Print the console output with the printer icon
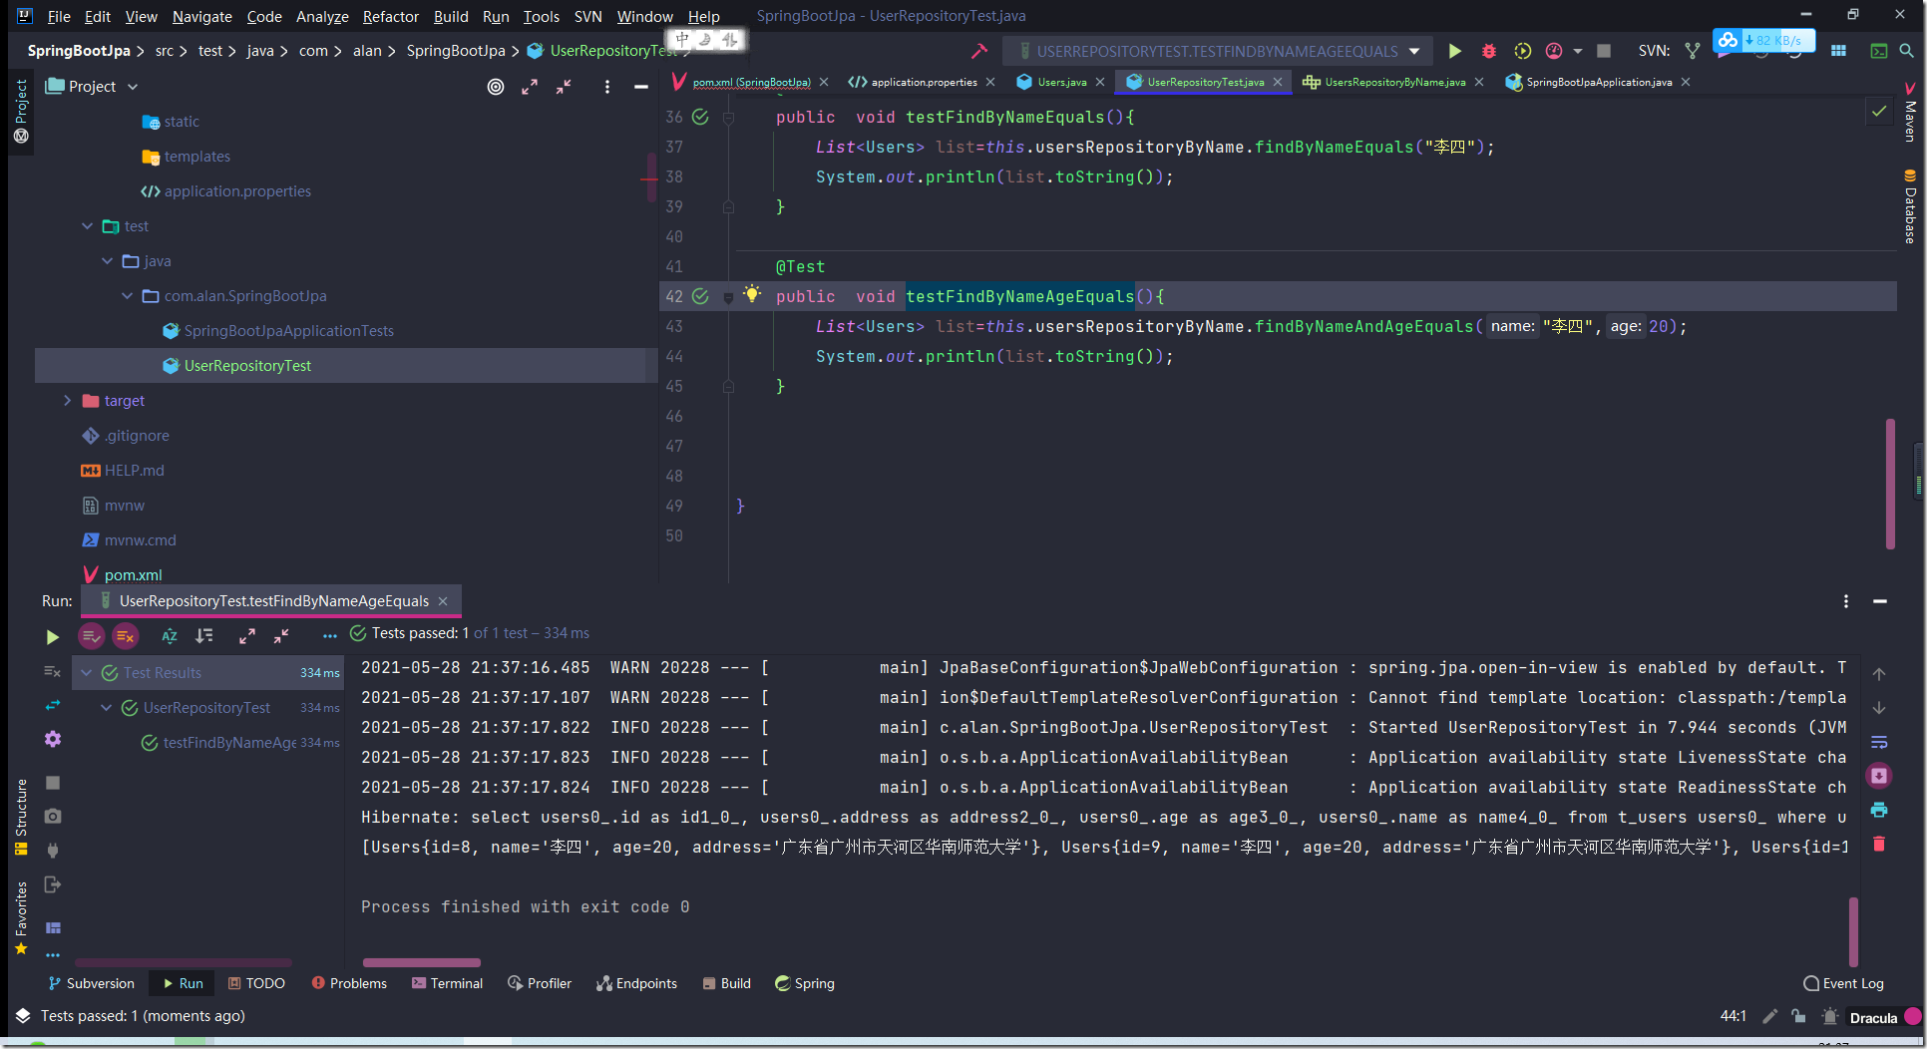Viewport: 1927px width, 1049px height. click(1879, 810)
